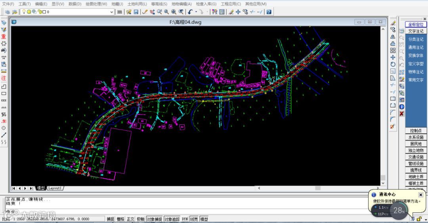Viewport: 428px width, 223px height.
Task: Click the red 重 regenerate icon
Action: [4, 36]
